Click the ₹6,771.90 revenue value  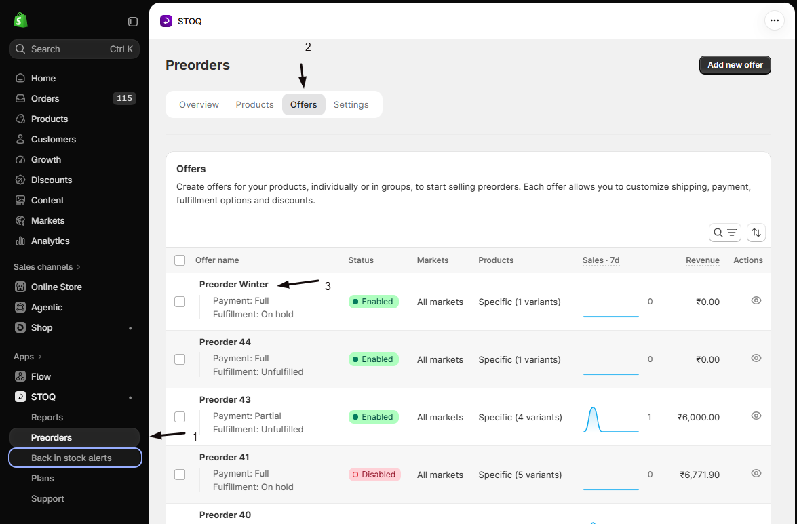[x=699, y=475]
